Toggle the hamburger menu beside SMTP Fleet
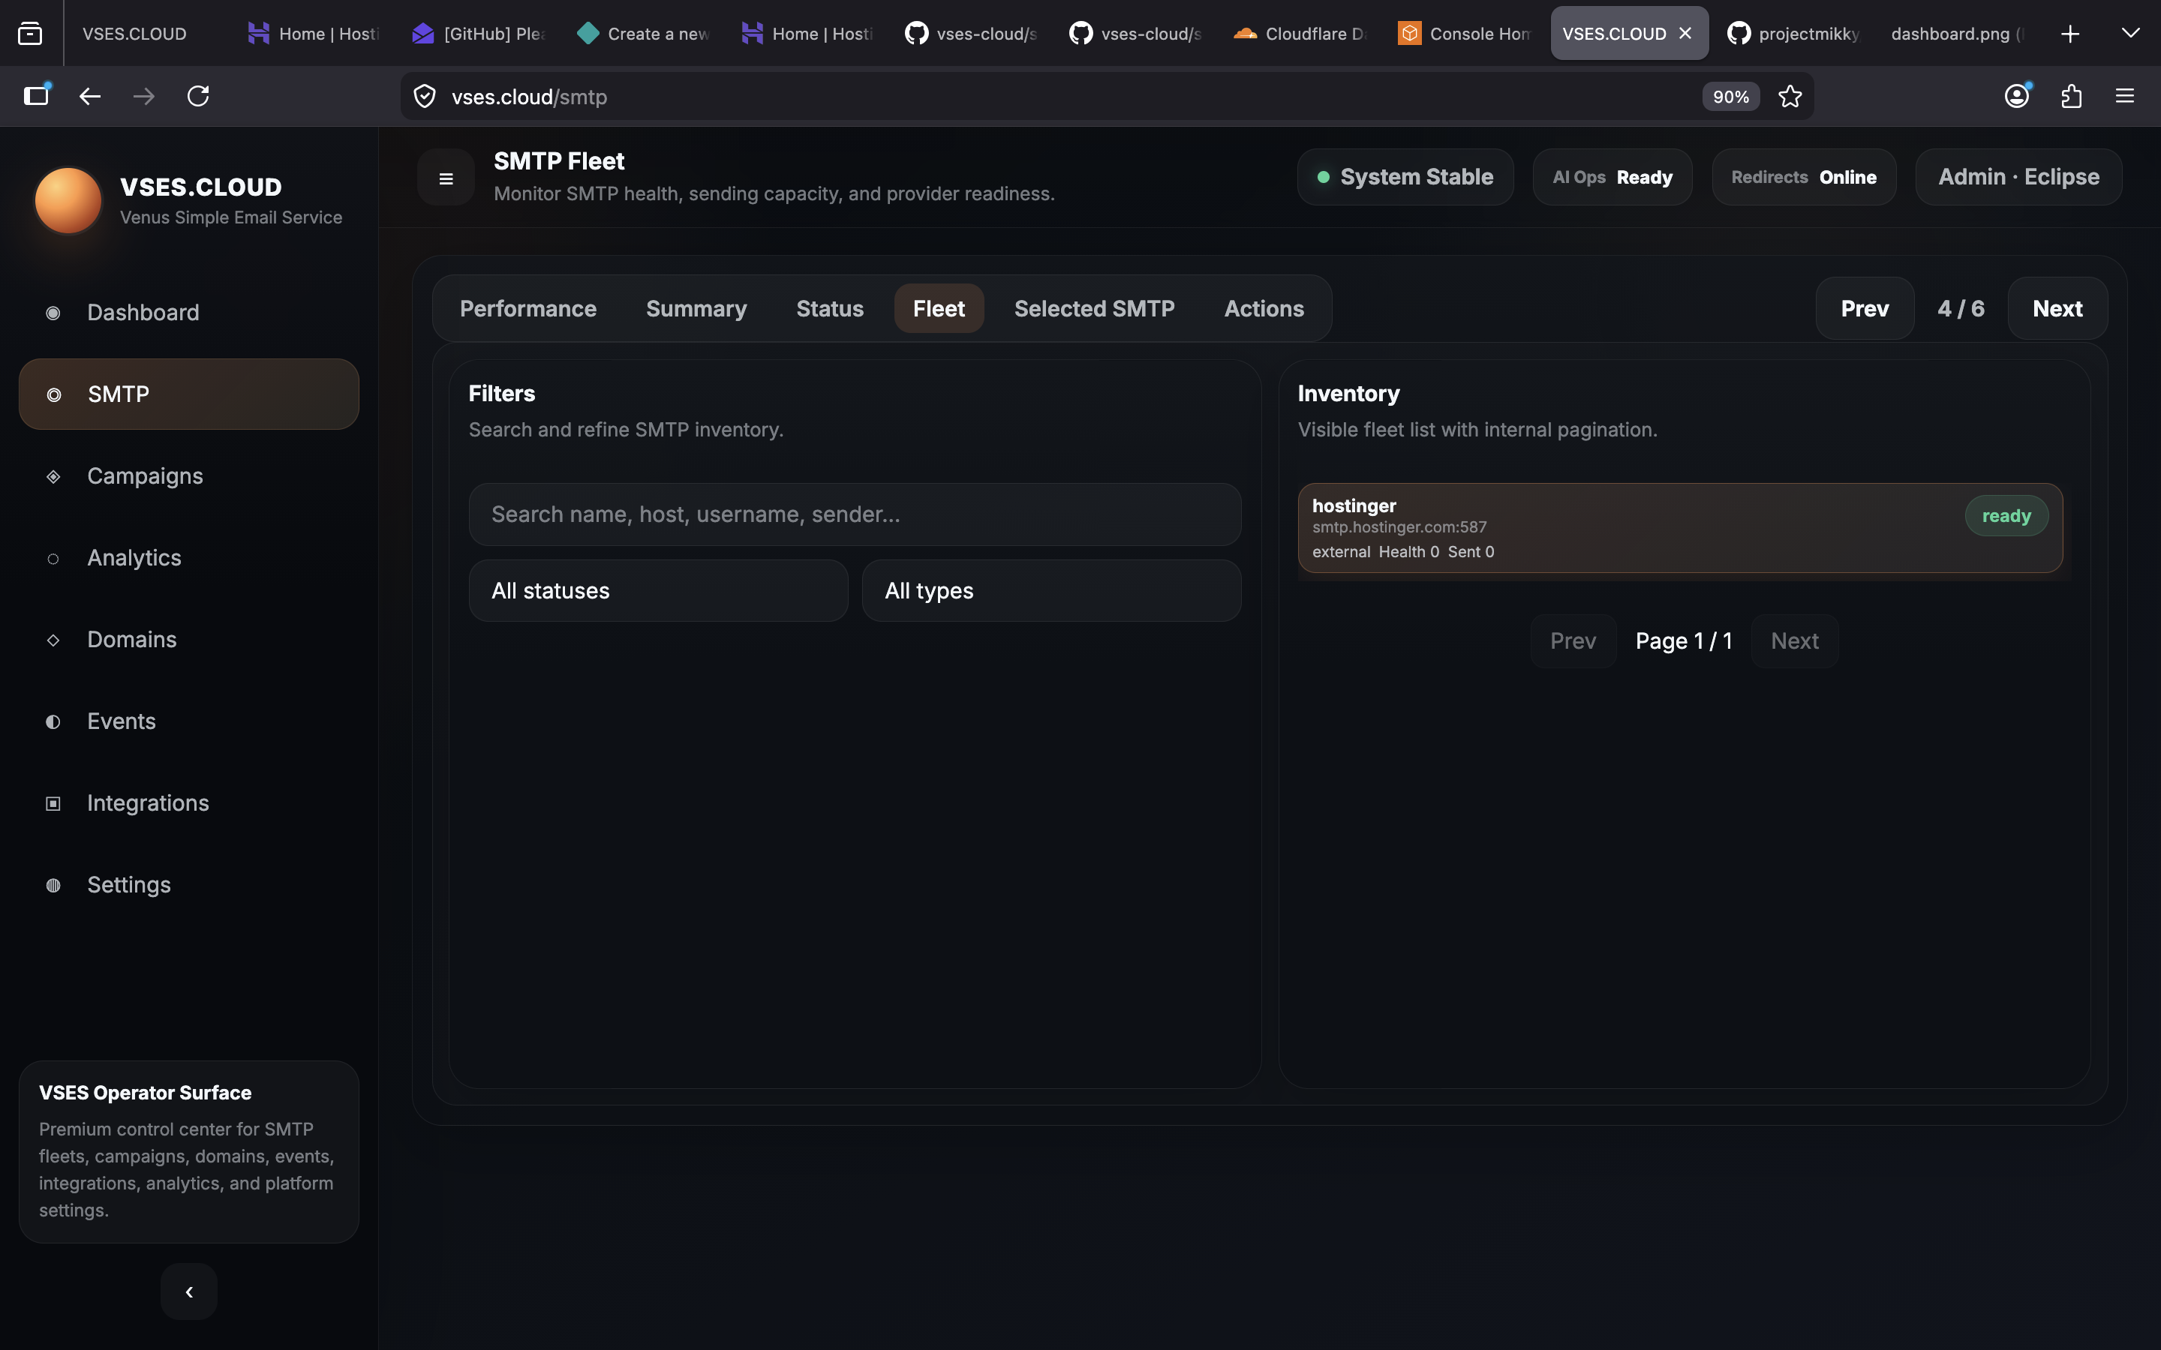This screenshot has width=2161, height=1350. [x=446, y=178]
